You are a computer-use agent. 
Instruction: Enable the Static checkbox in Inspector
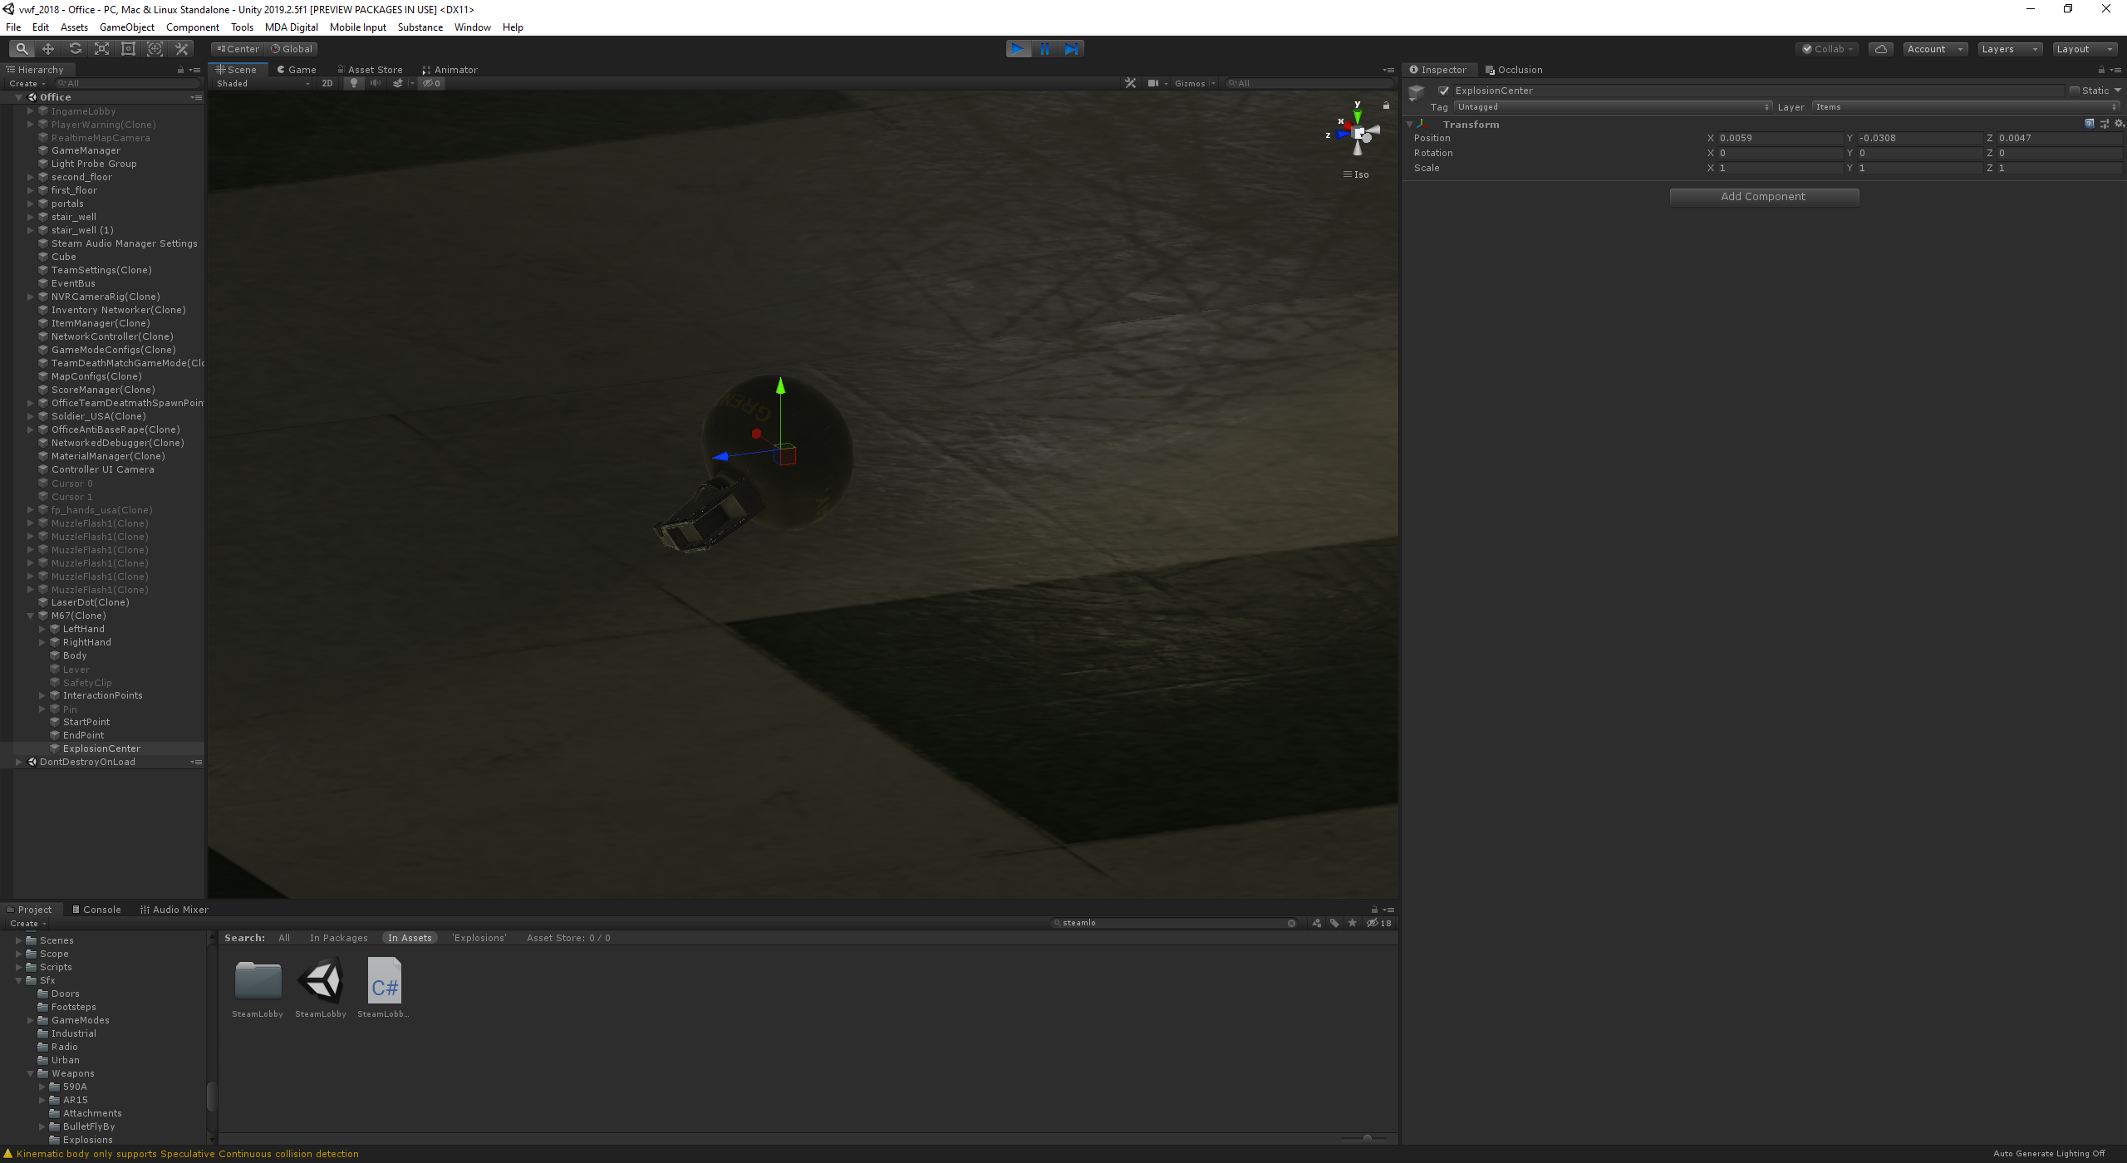[x=2075, y=90]
